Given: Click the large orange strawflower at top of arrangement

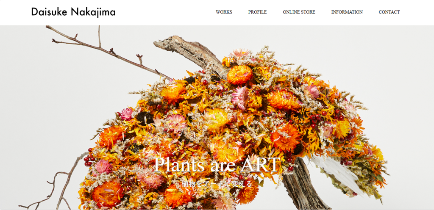Looking at the screenshot, I should [x=240, y=75].
